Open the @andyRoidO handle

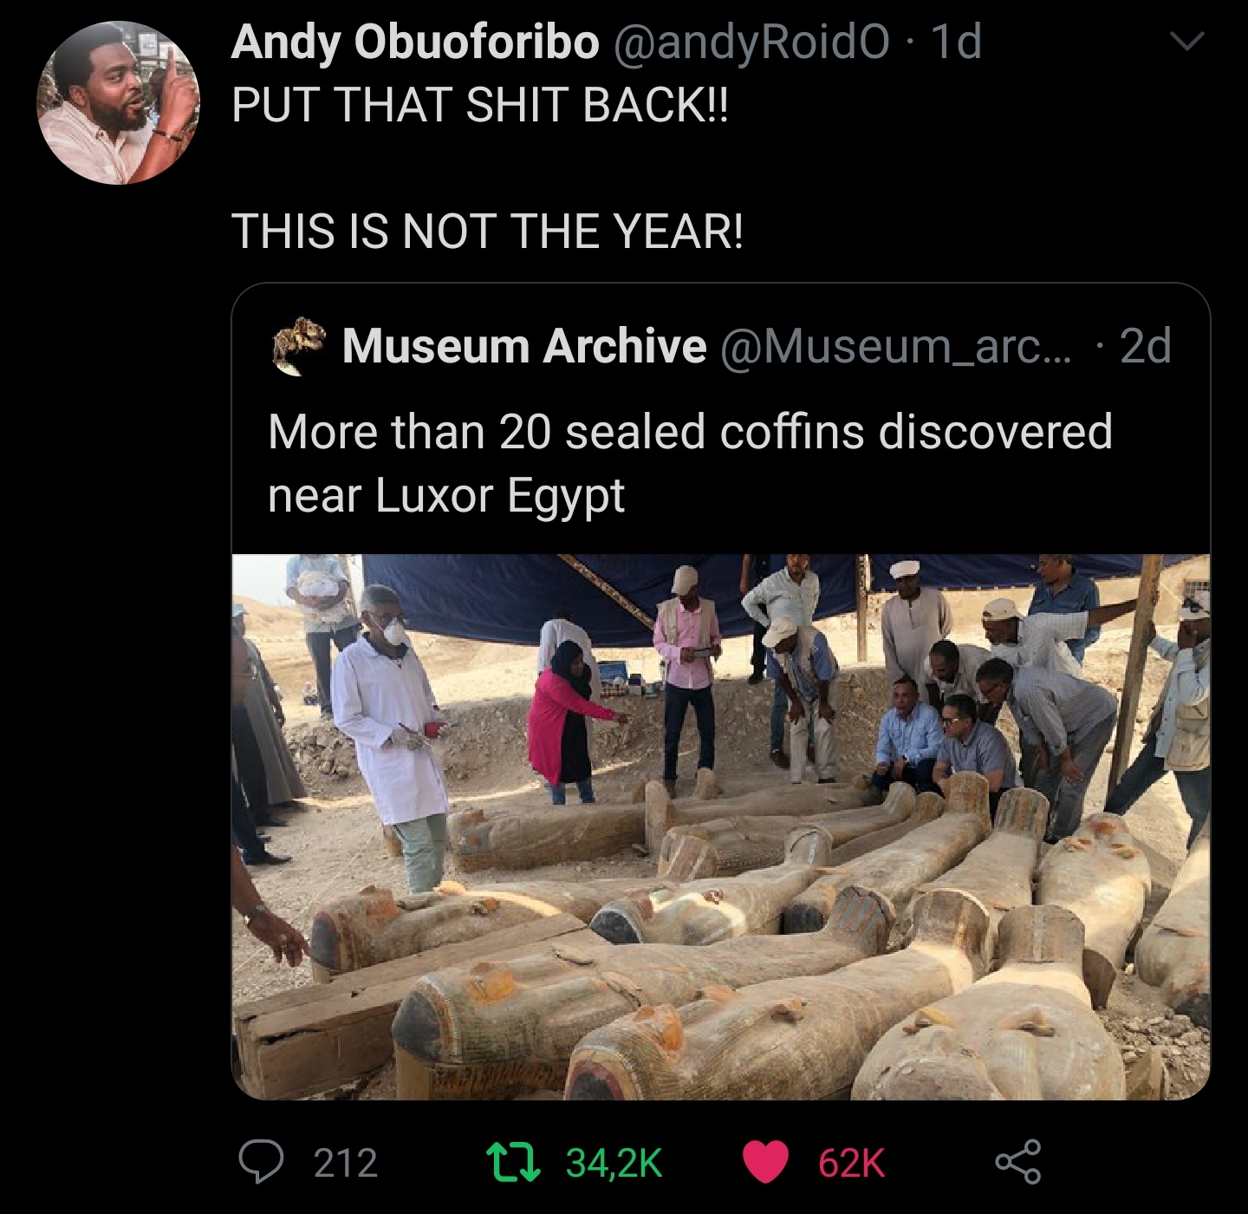751,42
